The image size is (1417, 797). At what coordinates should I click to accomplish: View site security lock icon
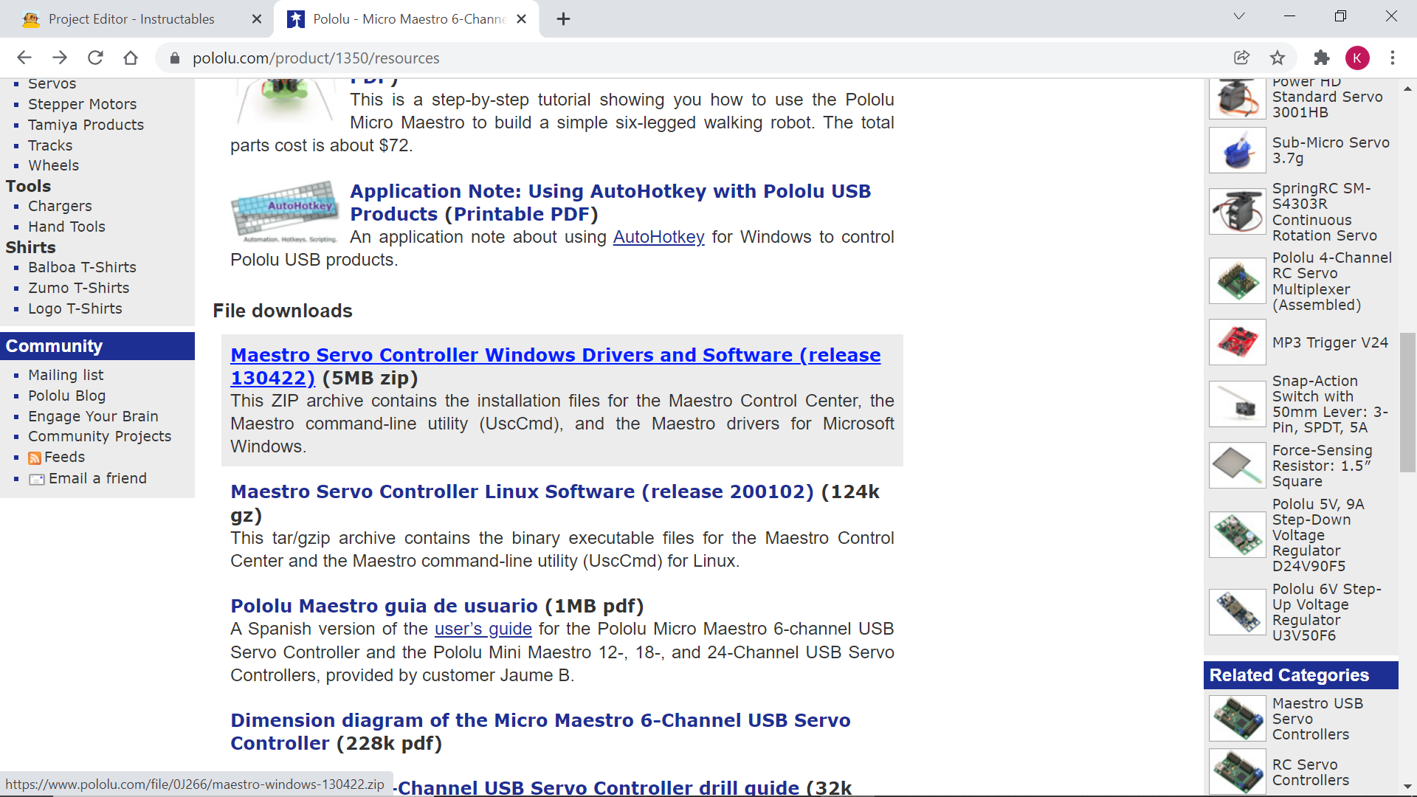tap(174, 58)
